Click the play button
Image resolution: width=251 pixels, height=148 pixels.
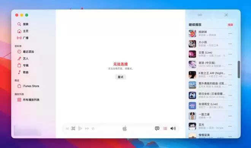[x=80, y=128]
